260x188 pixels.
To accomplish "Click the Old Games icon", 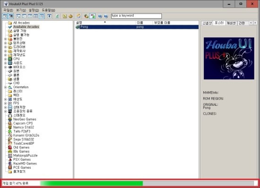I will pos(10,147).
